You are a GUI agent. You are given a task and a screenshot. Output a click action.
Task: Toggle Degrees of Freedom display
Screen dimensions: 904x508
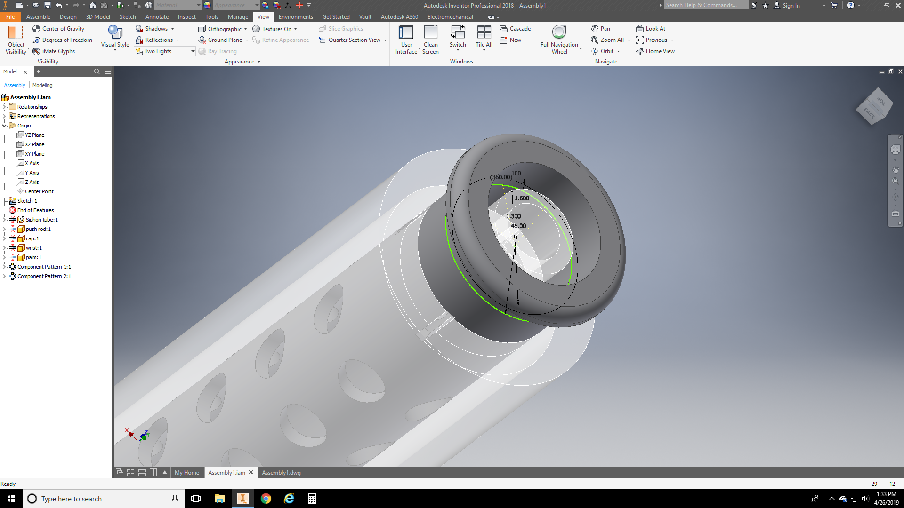(62, 40)
